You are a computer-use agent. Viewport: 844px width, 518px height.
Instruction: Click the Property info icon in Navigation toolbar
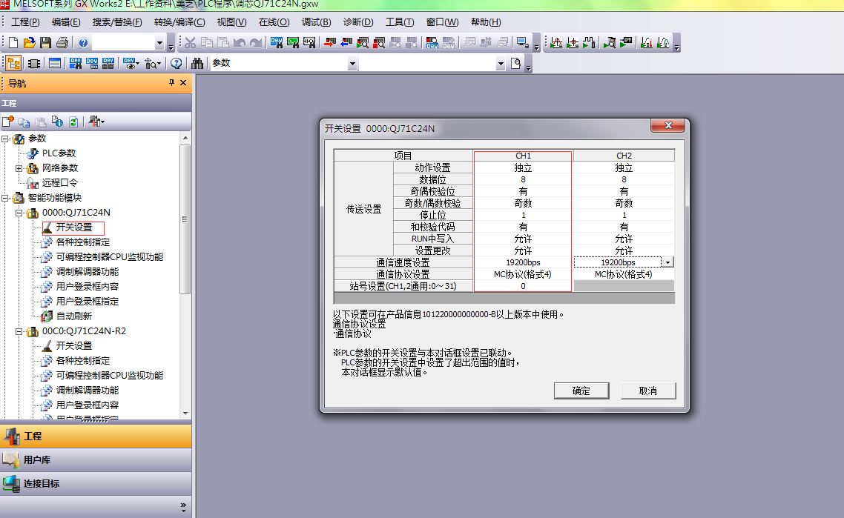57,122
